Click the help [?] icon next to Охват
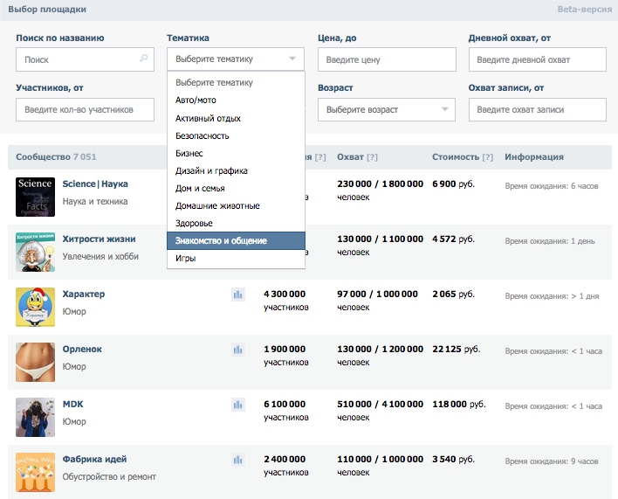618x499 pixels. [x=373, y=157]
